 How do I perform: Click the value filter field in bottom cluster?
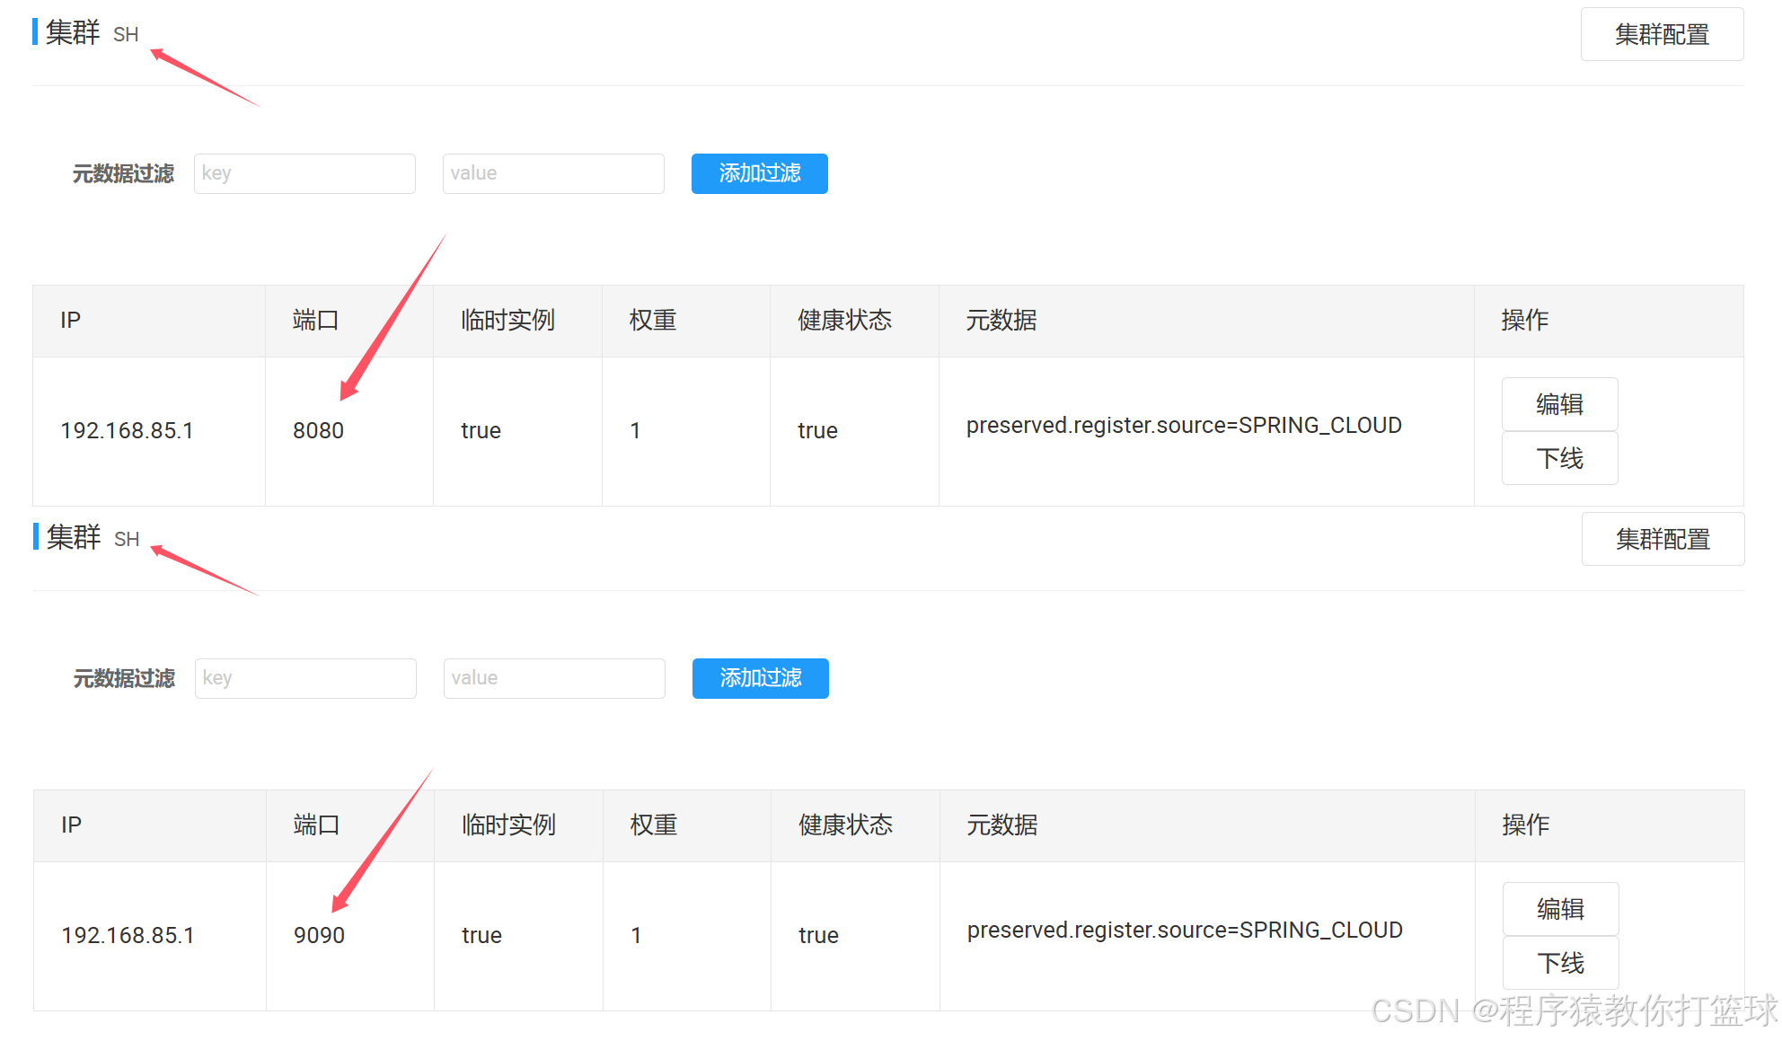553,678
